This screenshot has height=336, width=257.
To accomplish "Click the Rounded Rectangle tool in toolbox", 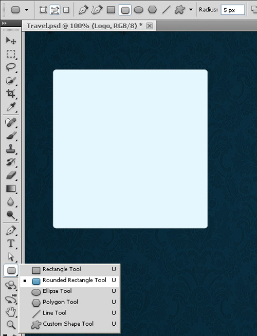I will coord(11,270).
